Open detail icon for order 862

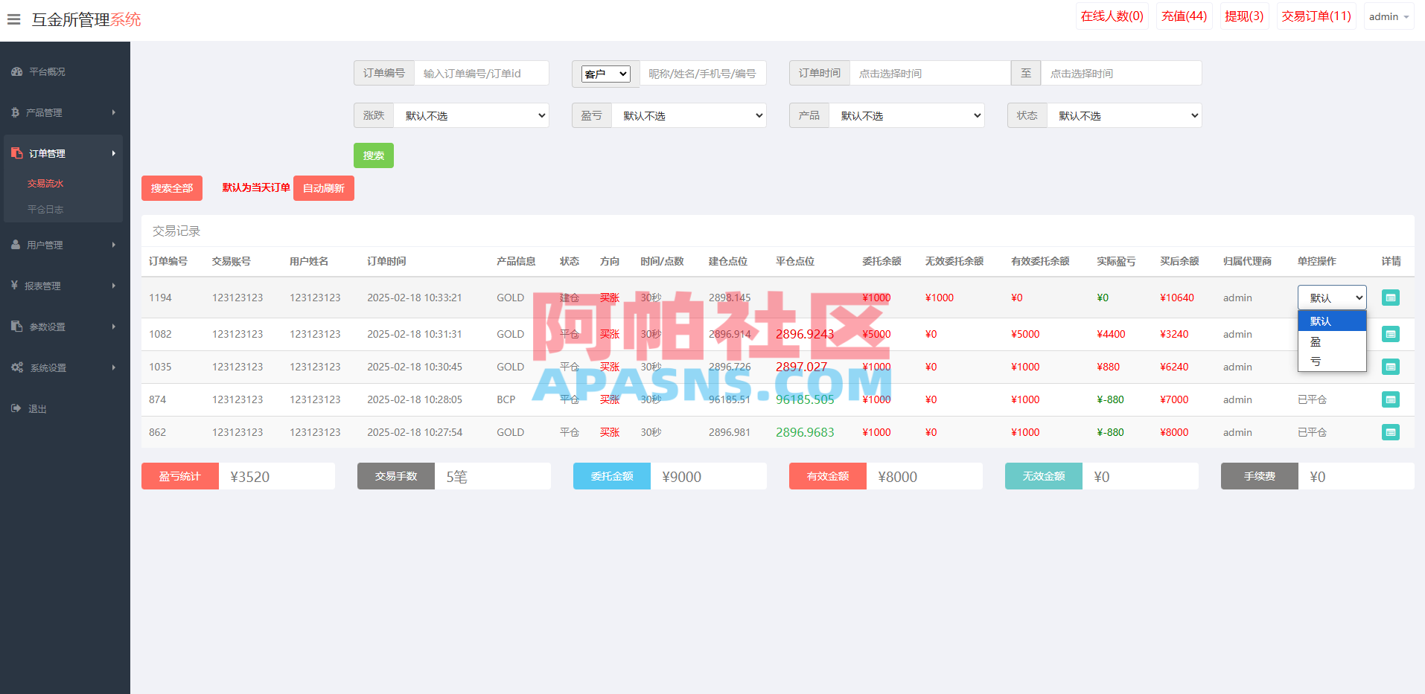1390,432
